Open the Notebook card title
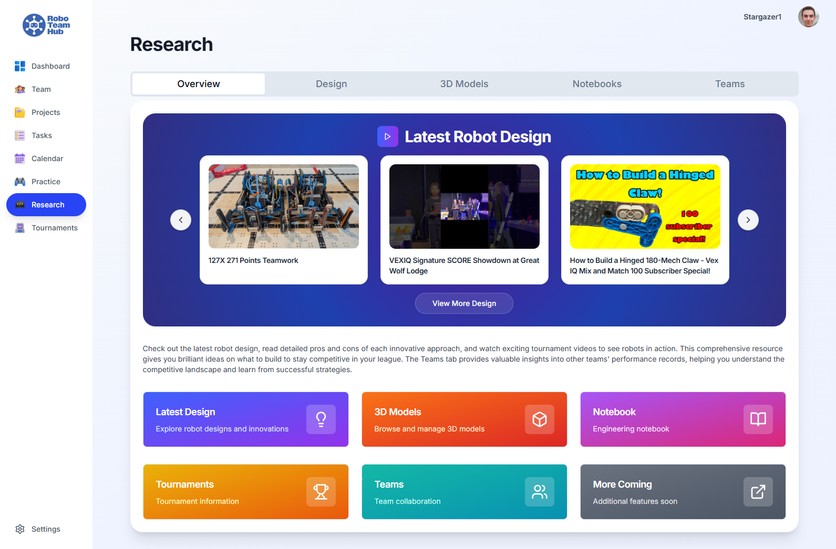Viewport: 836px width, 549px height. coord(614,412)
